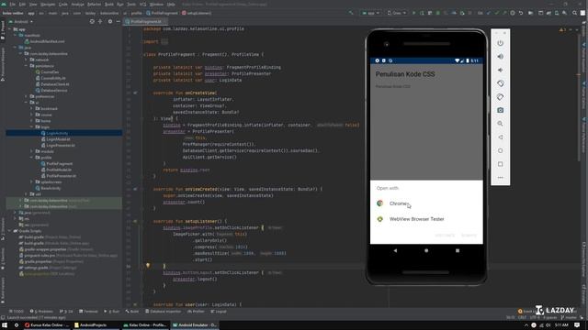Image resolution: width=588 pixels, height=330 pixels.
Task: Select BaseActivity in the project tree
Action: [x=48, y=188]
